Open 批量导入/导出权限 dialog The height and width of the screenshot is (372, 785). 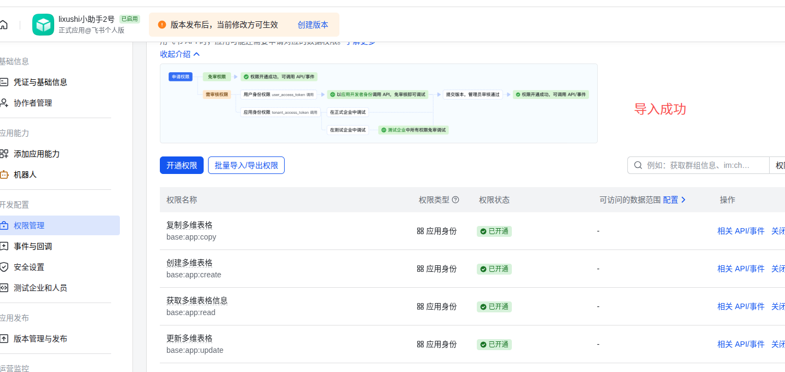click(246, 165)
